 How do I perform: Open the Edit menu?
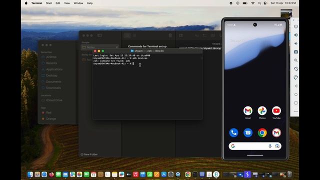coord(58,3)
